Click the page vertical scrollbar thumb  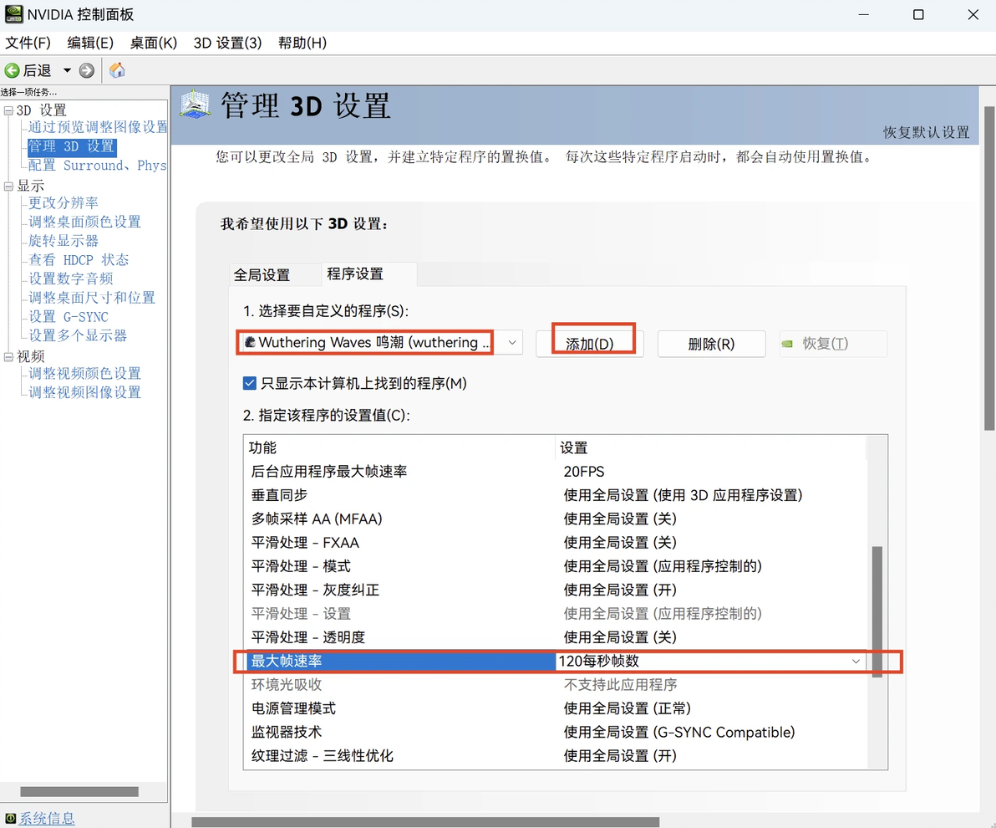pos(989,268)
